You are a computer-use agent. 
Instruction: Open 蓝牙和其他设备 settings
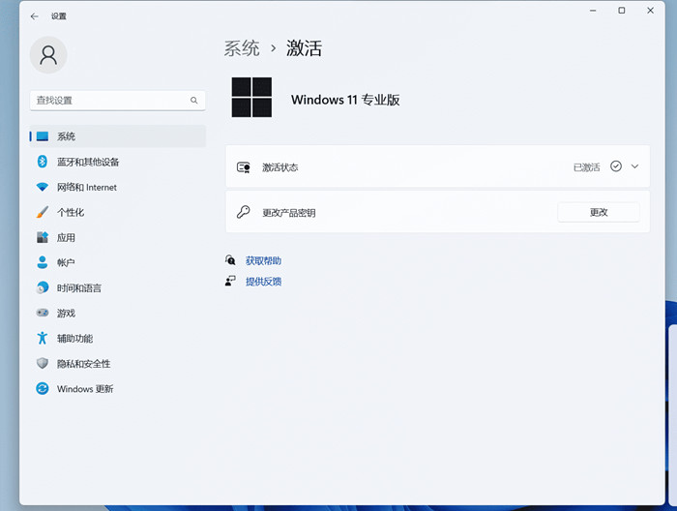click(88, 162)
